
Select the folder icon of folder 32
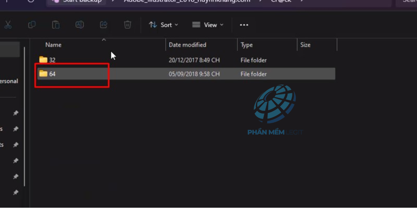[x=43, y=60]
